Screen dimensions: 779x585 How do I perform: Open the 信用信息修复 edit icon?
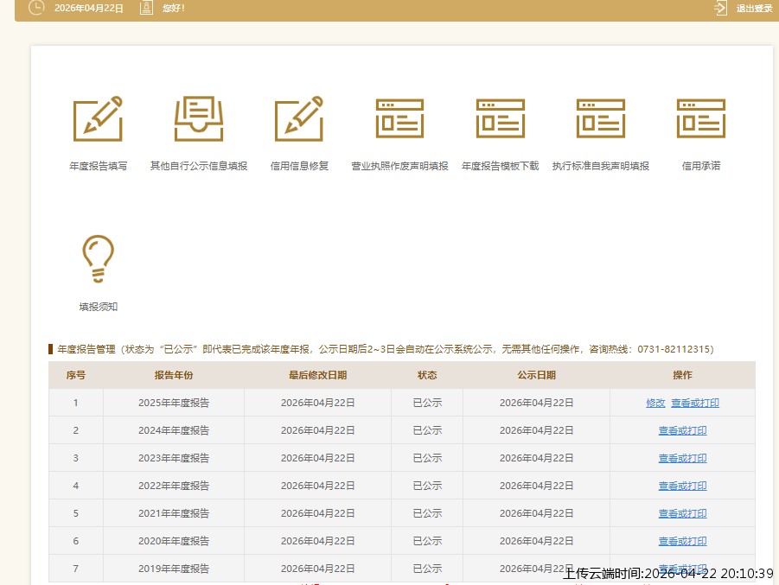pos(299,118)
